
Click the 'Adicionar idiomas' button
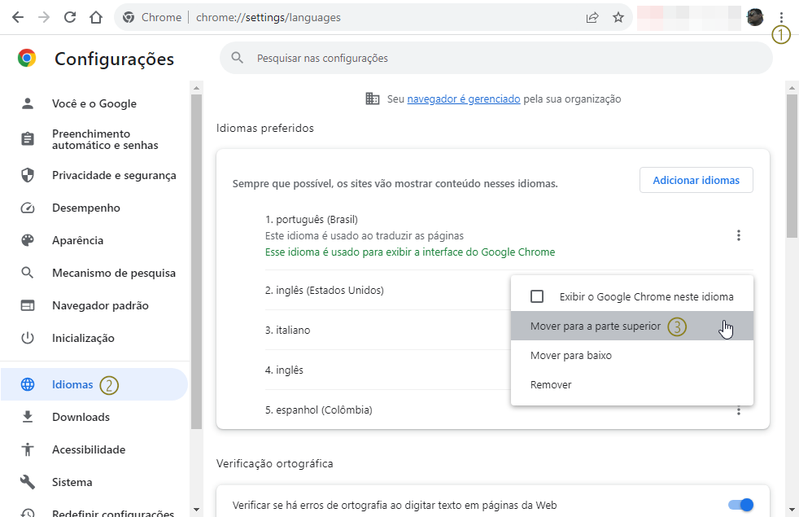tap(696, 180)
